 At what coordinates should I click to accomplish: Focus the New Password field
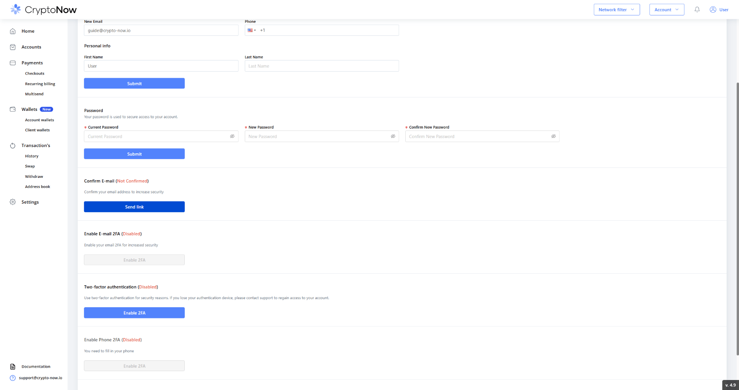[322, 136]
